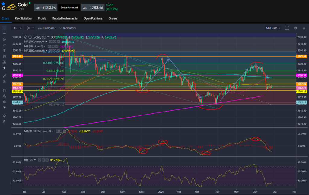Screen dimensions: 309x195
Task: Click the Buy 1783.46 button
Action: point(93,8)
